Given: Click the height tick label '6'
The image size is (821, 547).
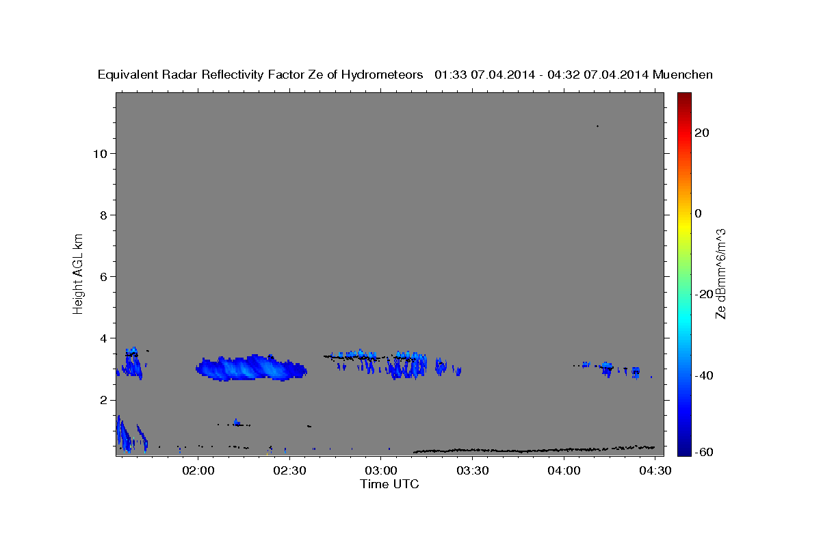Looking at the screenshot, I should click(x=103, y=276).
